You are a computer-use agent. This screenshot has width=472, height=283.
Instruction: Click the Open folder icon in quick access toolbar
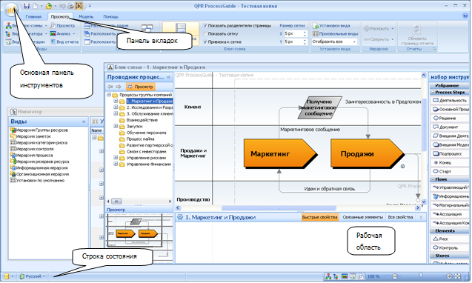click(48, 6)
